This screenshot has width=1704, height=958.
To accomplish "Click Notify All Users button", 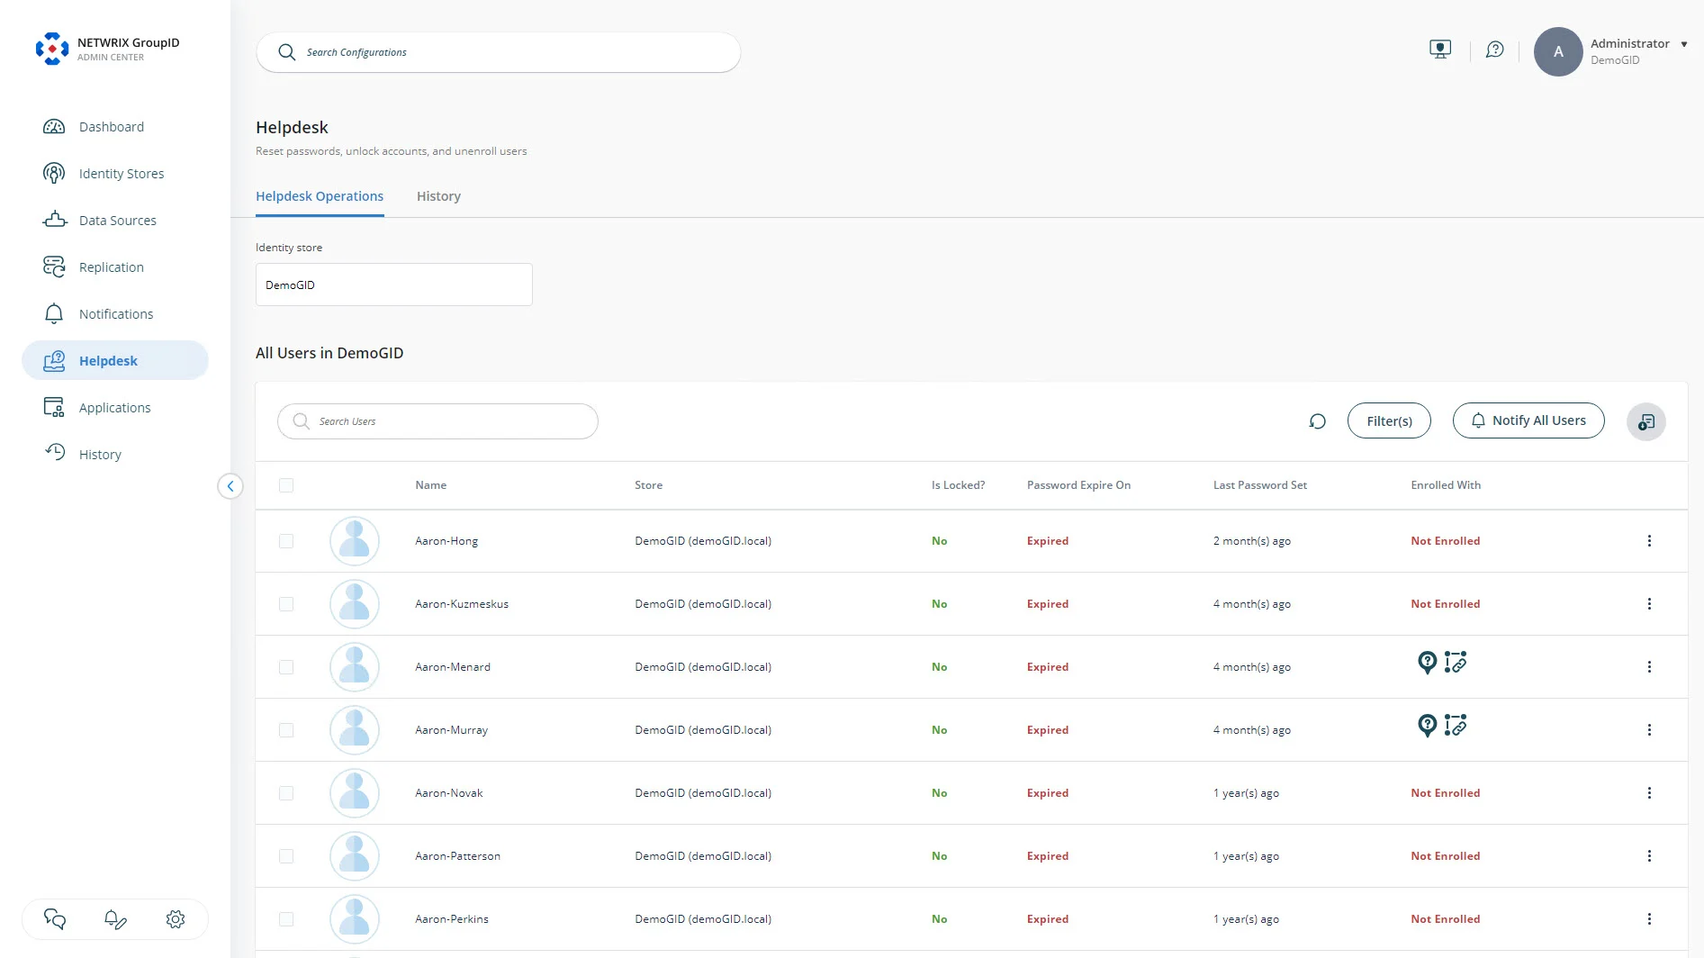I will tap(1528, 420).
